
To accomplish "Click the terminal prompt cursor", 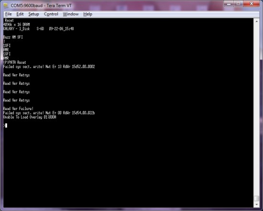I will pos(6,125).
